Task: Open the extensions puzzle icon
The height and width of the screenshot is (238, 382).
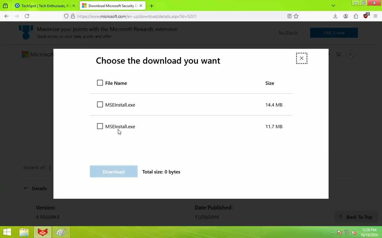Action: pos(356,16)
